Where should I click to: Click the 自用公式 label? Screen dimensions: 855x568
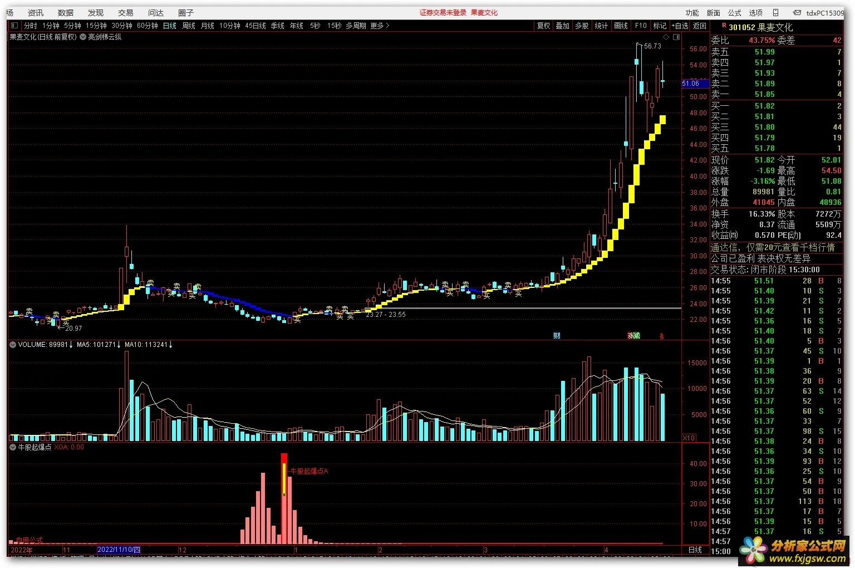pos(30,540)
